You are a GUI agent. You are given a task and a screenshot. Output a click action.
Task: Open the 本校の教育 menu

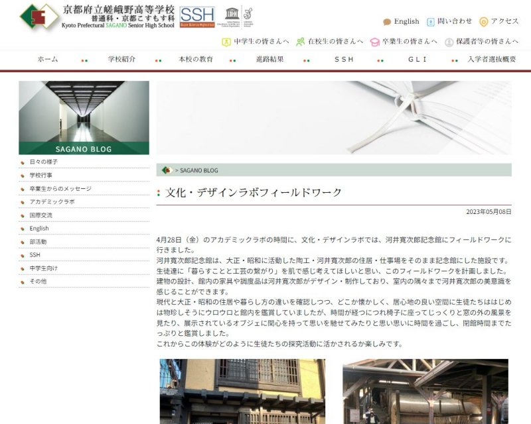point(196,59)
